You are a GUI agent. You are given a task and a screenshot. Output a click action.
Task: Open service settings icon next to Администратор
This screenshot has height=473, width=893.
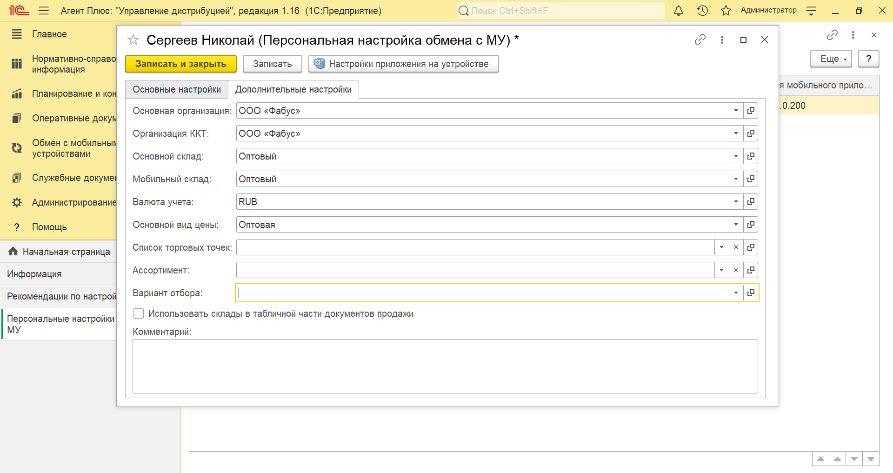click(811, 11)
